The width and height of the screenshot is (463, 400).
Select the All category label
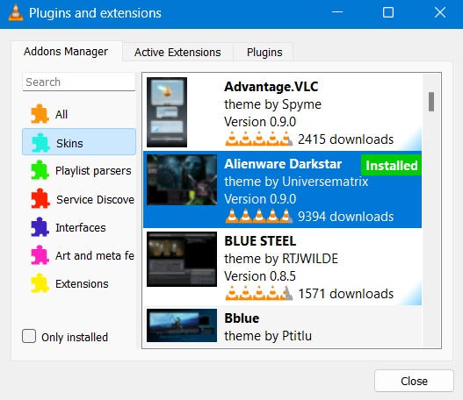61,114
